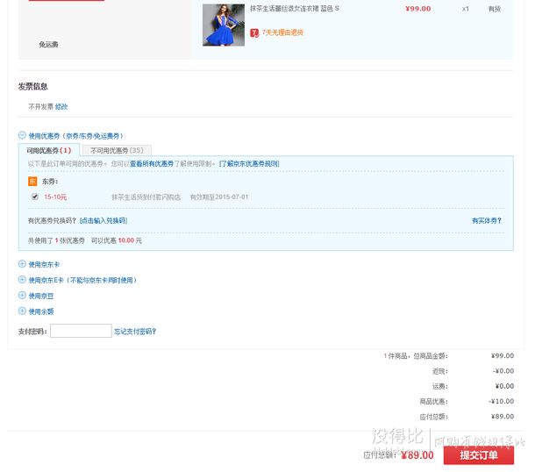
Task: Collapse the 使用优惠券 section with minus icon
Action: (x=22, y=136)
